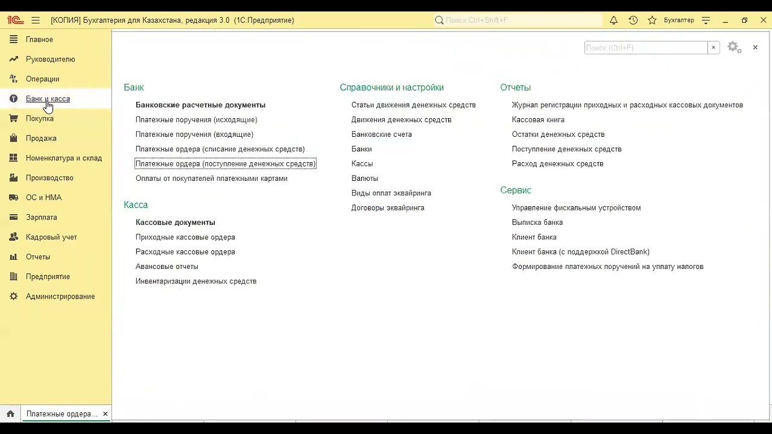This screenshot has height=434, width=772.
Task: Go to the home page icon
Action: [10, 414]
